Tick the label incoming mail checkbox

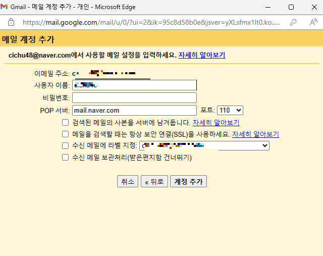tap(65, 145)
